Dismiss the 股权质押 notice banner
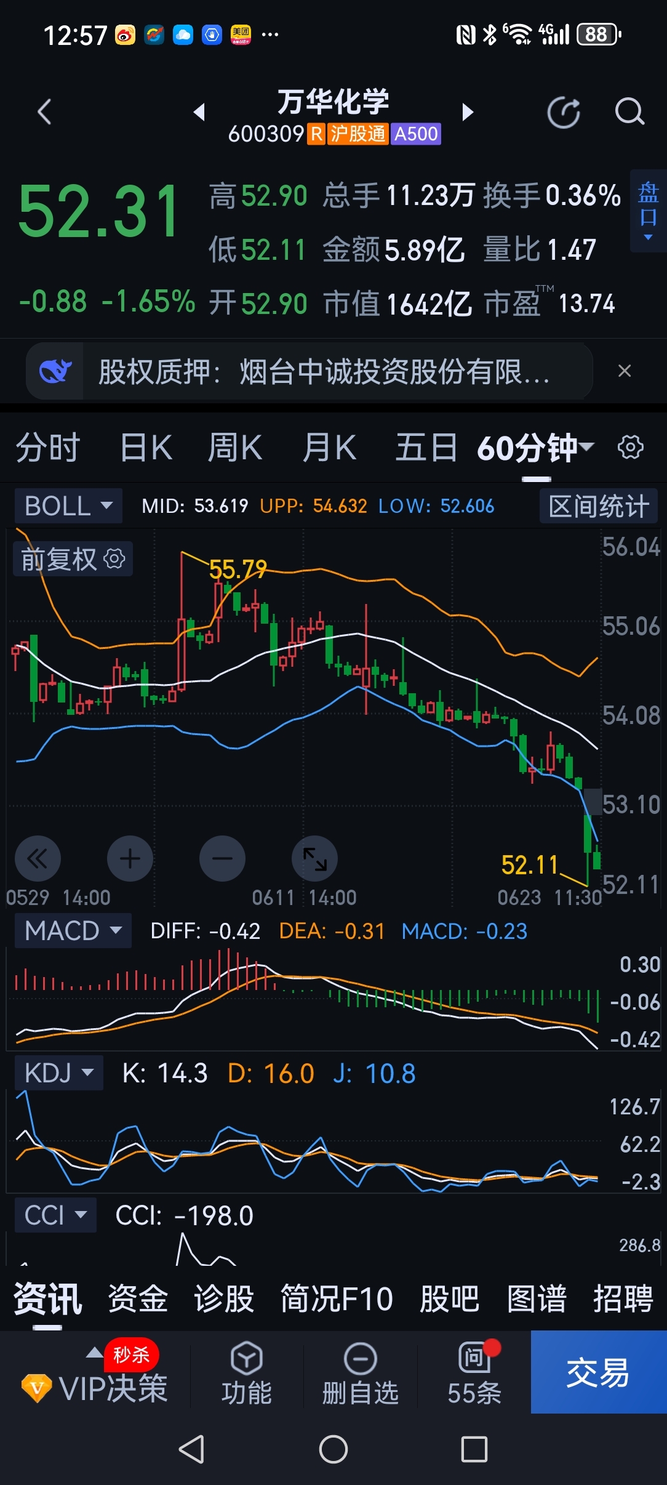Screen dimensions: 667x1485 pos(625,371)
